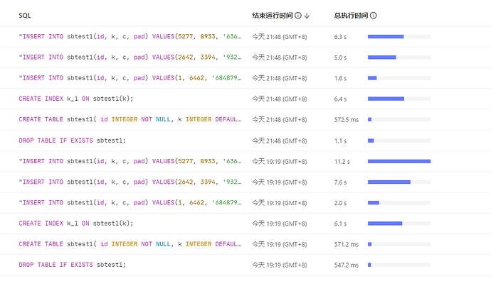This screenshot has width=491, height=281.
Task: Click the 6.3 s execution time value
Action: [x=340, y=37]
